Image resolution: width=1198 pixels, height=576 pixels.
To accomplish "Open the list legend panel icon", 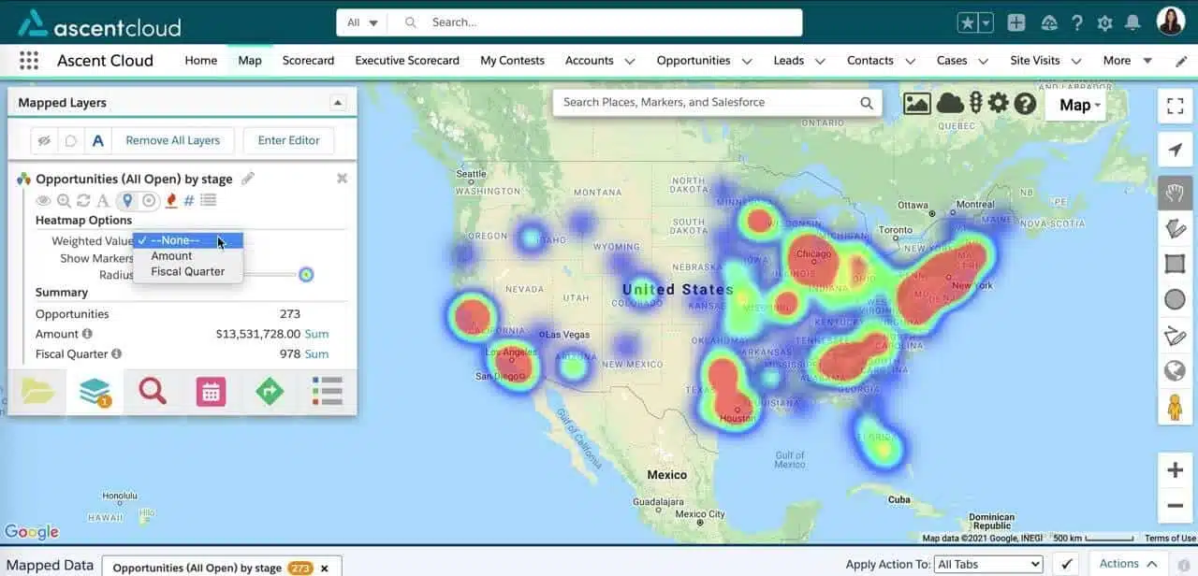I will pyautogui.click(x=327, y=391).
